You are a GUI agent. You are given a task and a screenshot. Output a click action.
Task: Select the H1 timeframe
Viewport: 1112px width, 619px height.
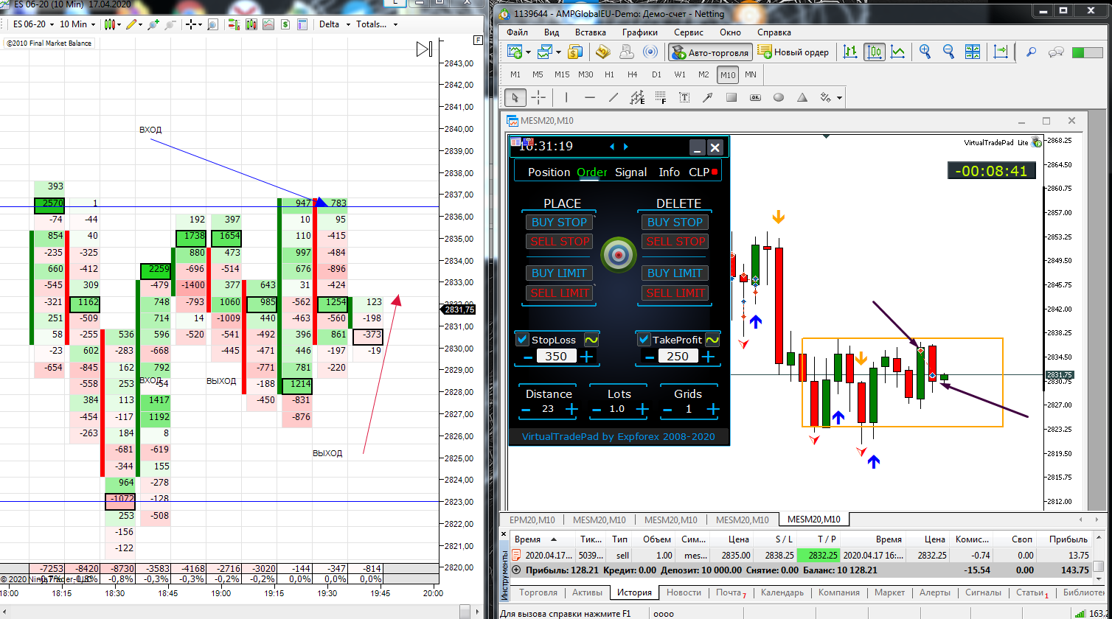tap(609, 74)
